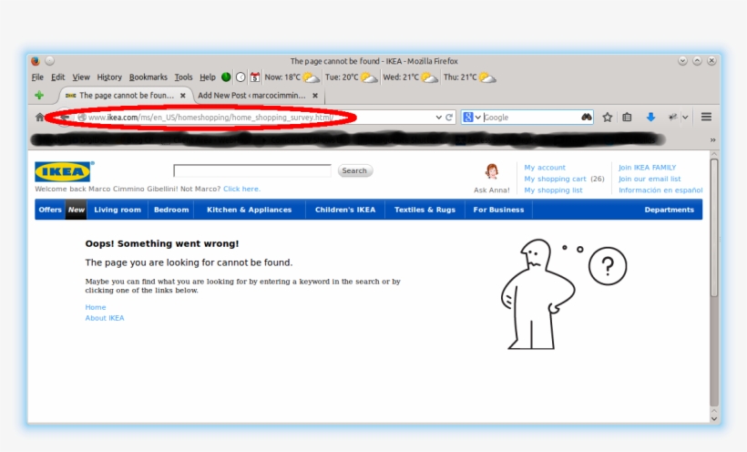
Task: Click Join IKEA FAMILY link
Action: click(647, 168)
